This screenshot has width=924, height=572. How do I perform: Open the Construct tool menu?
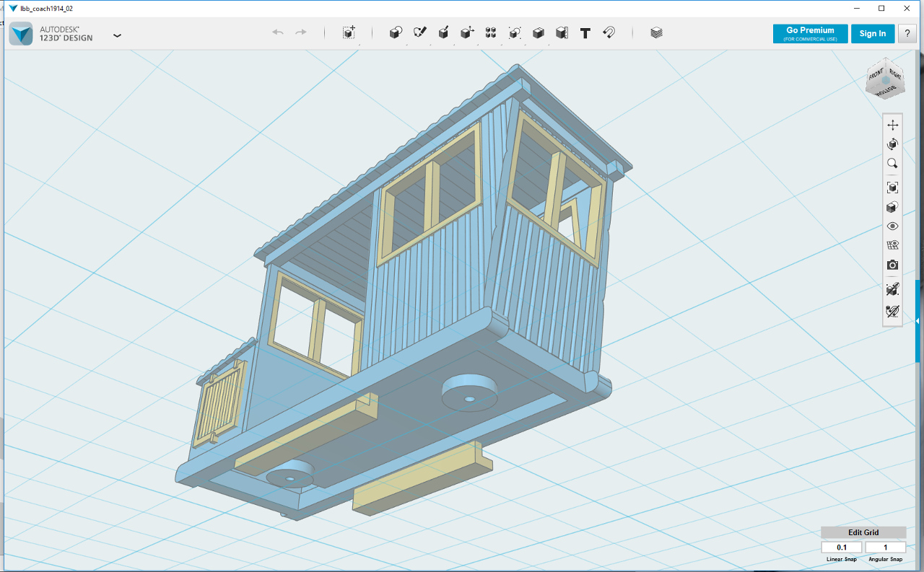point(443,32)
